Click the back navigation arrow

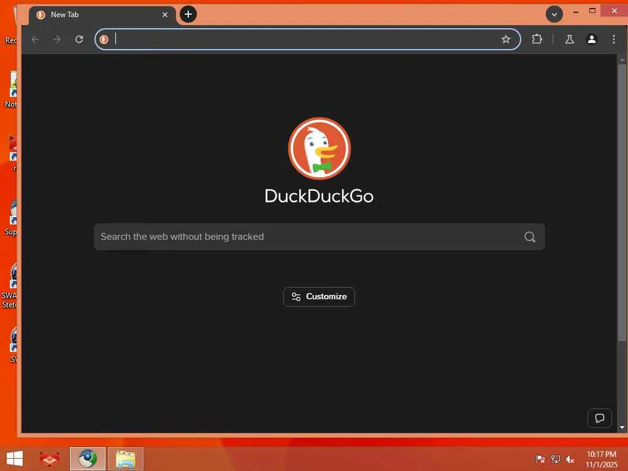pos(35,39)
